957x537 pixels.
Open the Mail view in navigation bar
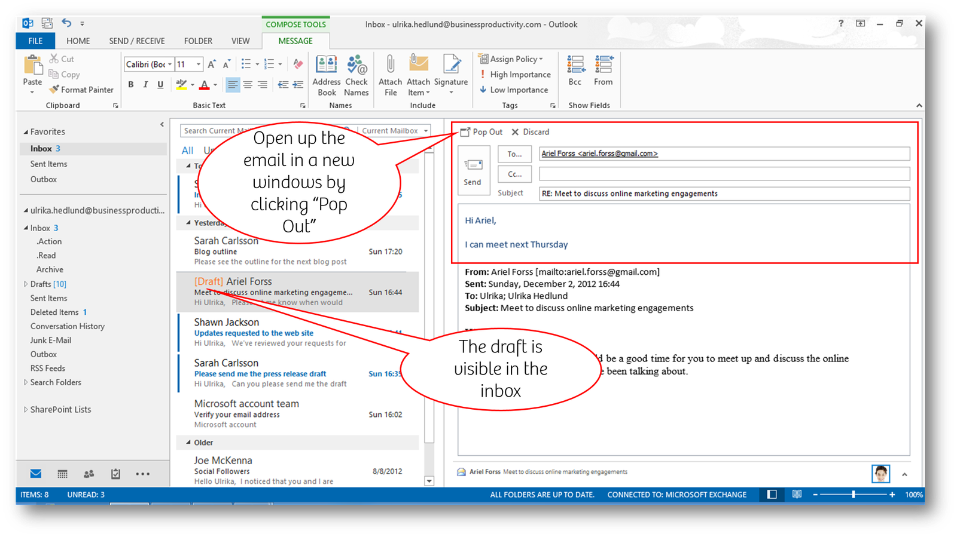[x=36, y=474]
